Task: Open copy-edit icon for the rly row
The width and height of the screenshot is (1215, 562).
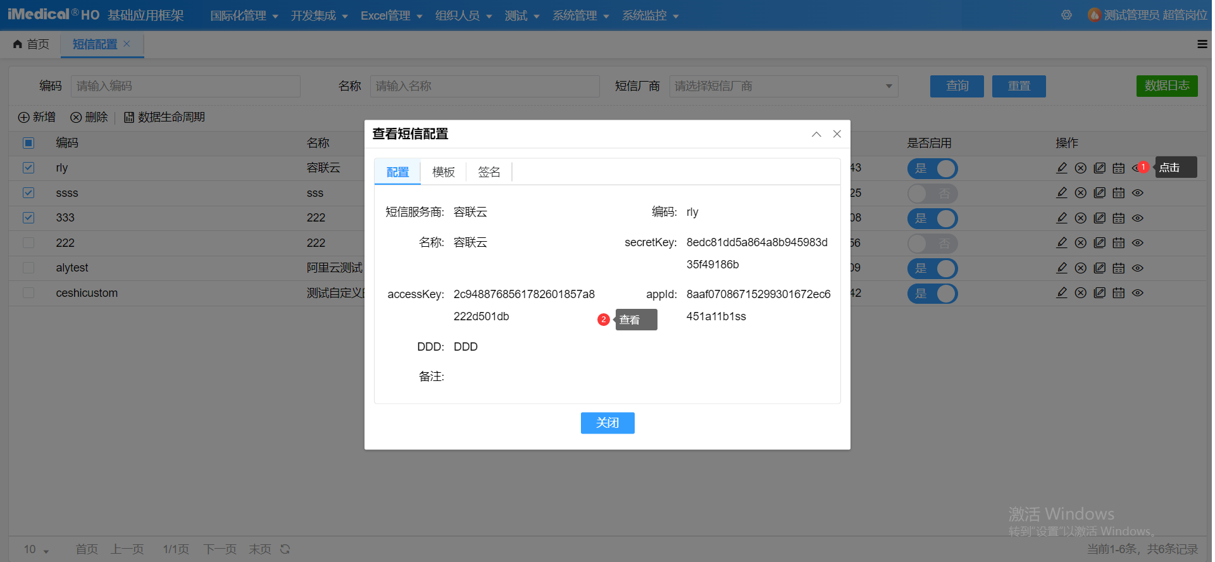Action: click(1100, 168)
